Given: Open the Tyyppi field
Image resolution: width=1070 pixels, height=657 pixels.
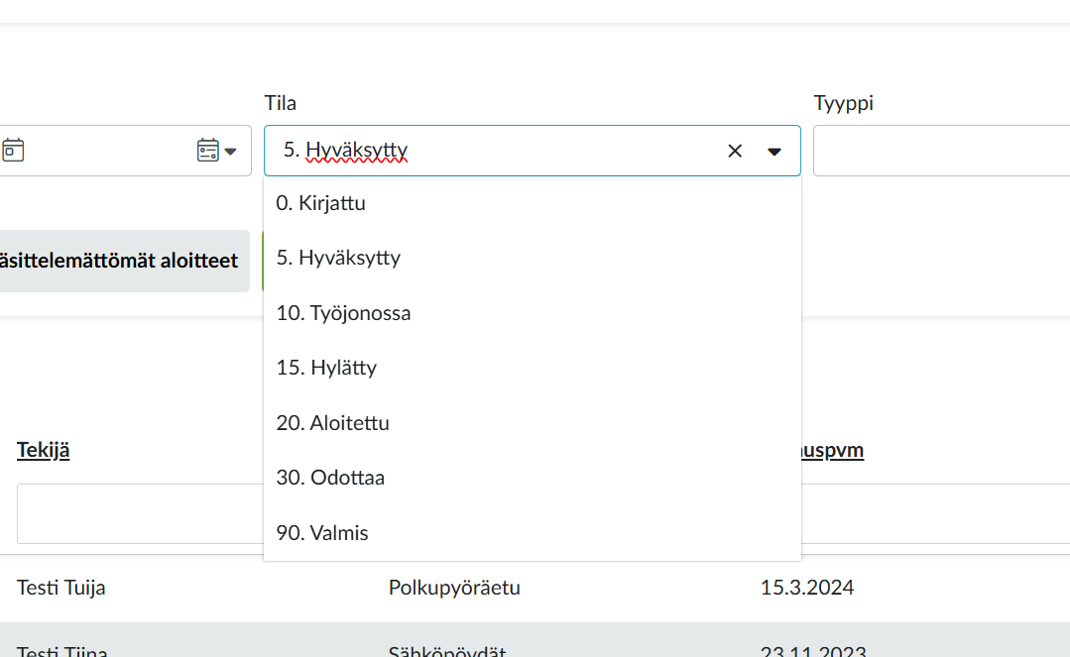Looking at the screenshot, I should tap(940, 151).
